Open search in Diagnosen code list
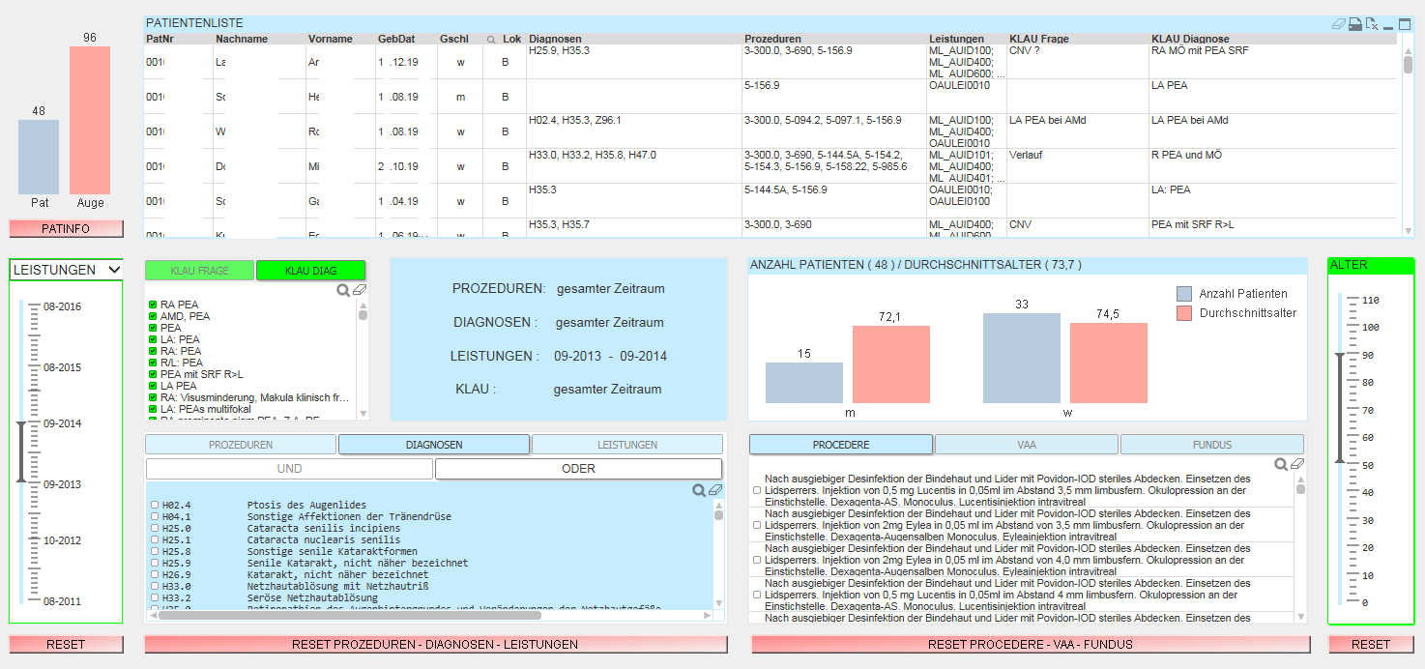The height and width of the screenshot is (669, 1425). tap(699, 490)
